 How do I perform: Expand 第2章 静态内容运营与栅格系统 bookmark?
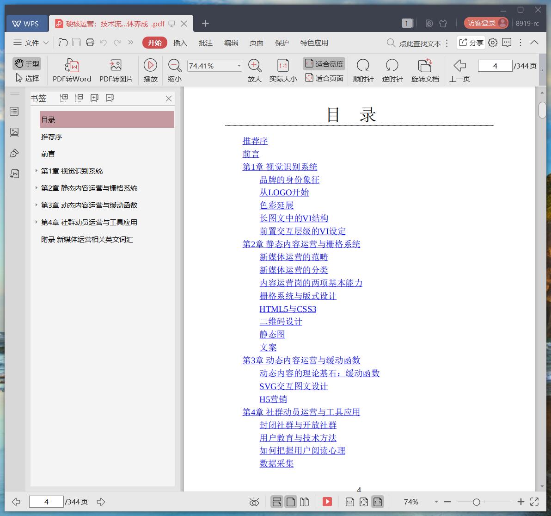click(x=36, y=188)
